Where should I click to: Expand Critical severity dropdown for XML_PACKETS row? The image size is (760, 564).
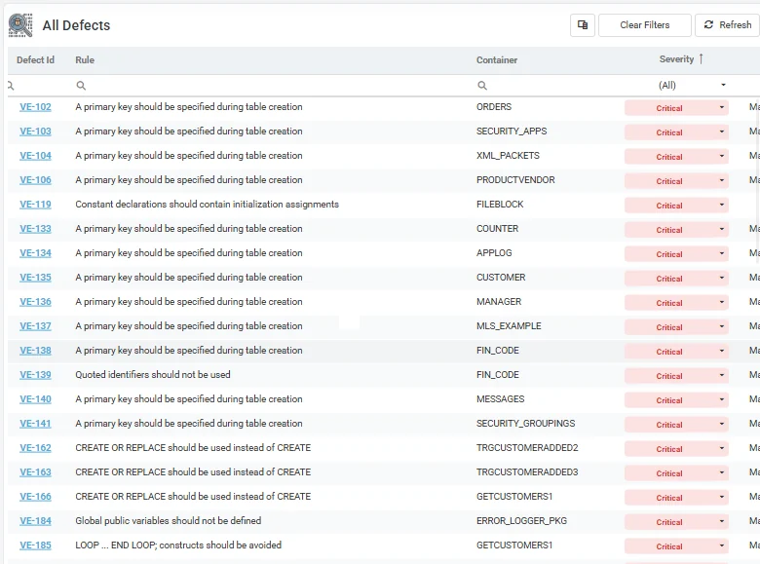click(722, 156)
